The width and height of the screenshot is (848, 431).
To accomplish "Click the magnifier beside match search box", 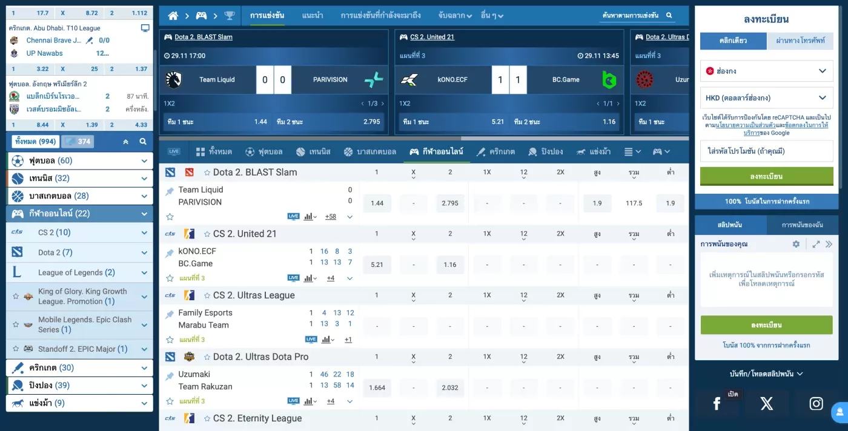I will point(669,16).
